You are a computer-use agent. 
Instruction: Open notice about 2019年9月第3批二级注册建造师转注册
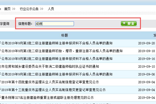(x=56, y=43)
